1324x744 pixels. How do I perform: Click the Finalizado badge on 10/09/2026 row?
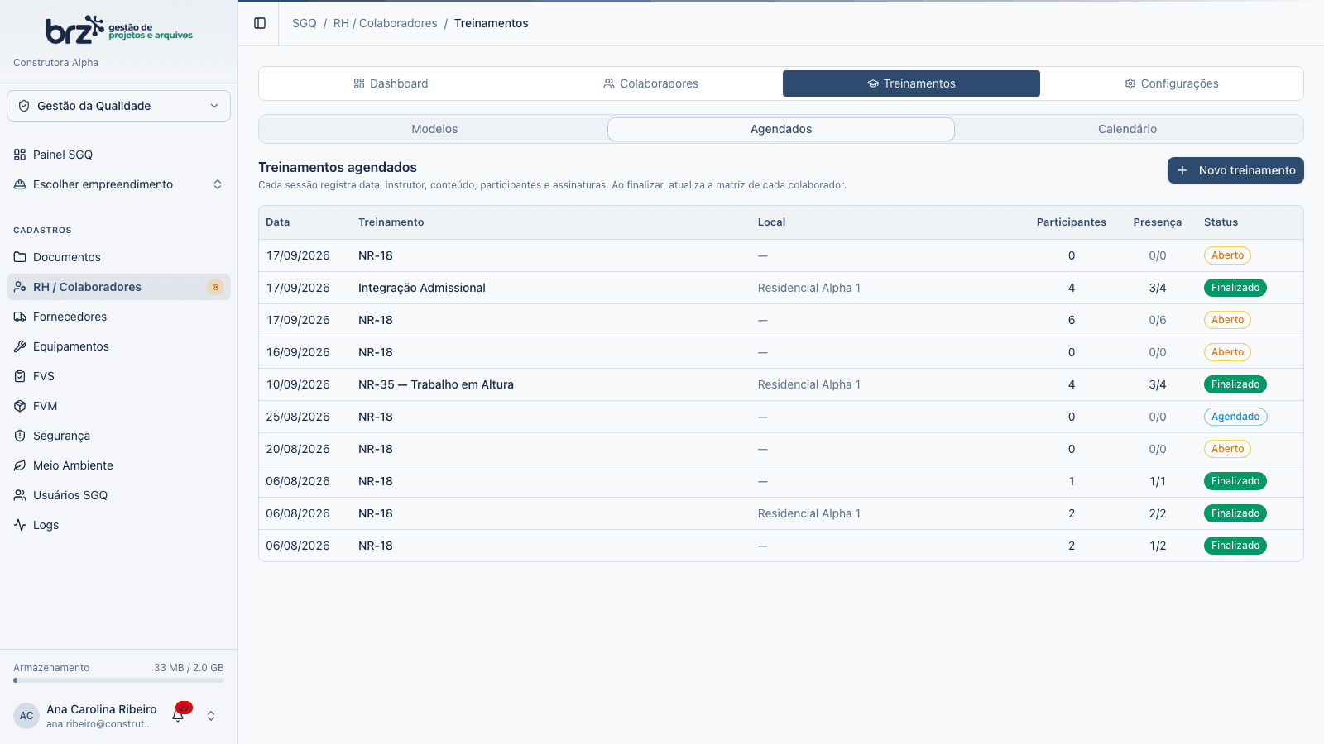coord(1235,384)
